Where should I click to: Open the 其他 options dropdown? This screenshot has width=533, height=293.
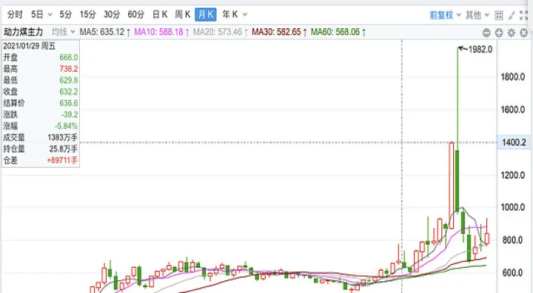[x=477, y=15]
